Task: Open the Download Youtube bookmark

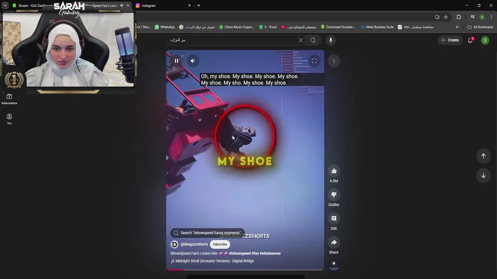Action: point(337,27)
